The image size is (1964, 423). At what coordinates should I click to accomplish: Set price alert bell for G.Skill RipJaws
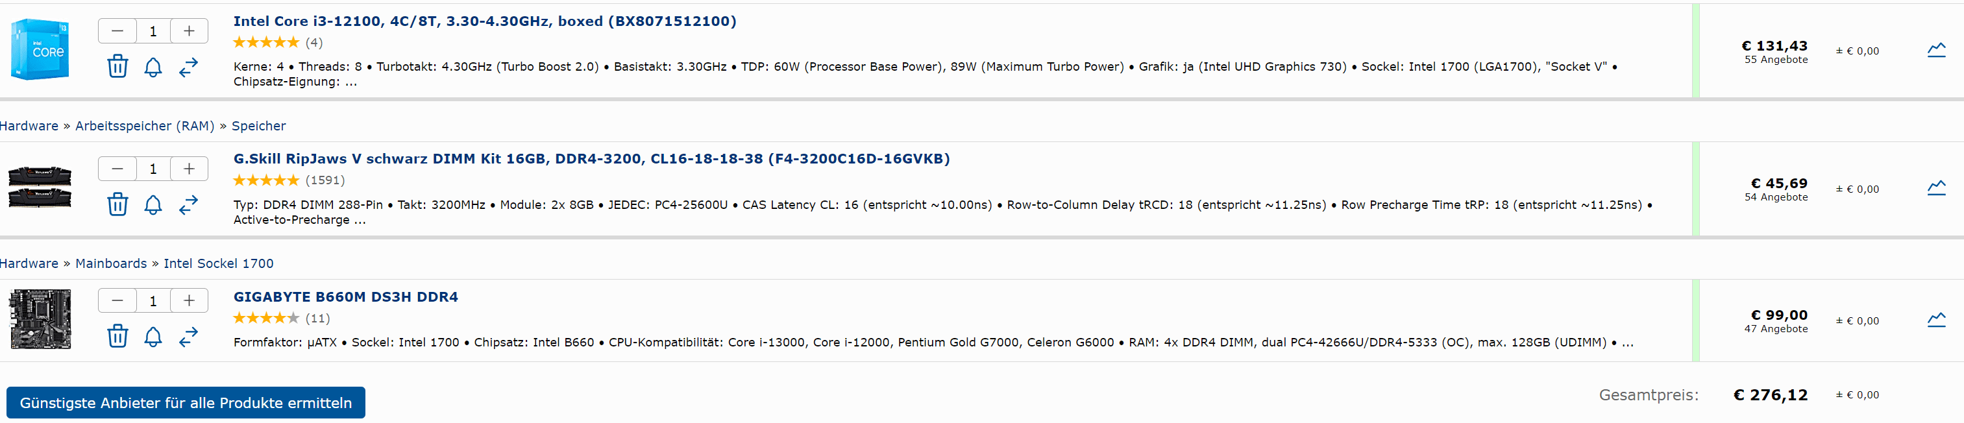click(x=153, y=204)
